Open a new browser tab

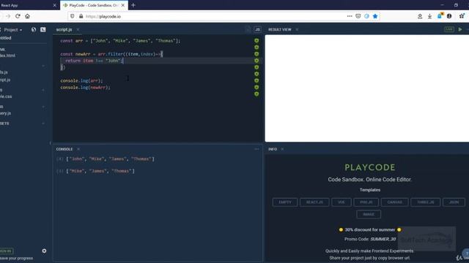[x=133, y=5]
